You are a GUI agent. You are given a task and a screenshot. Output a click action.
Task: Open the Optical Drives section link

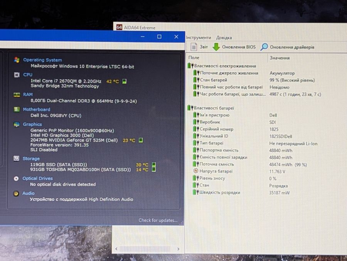click(x=38, y=178)
